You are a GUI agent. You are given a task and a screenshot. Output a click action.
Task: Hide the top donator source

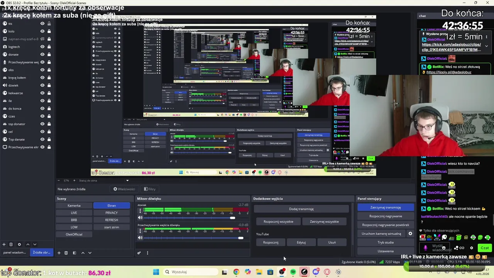click(42, 124)
